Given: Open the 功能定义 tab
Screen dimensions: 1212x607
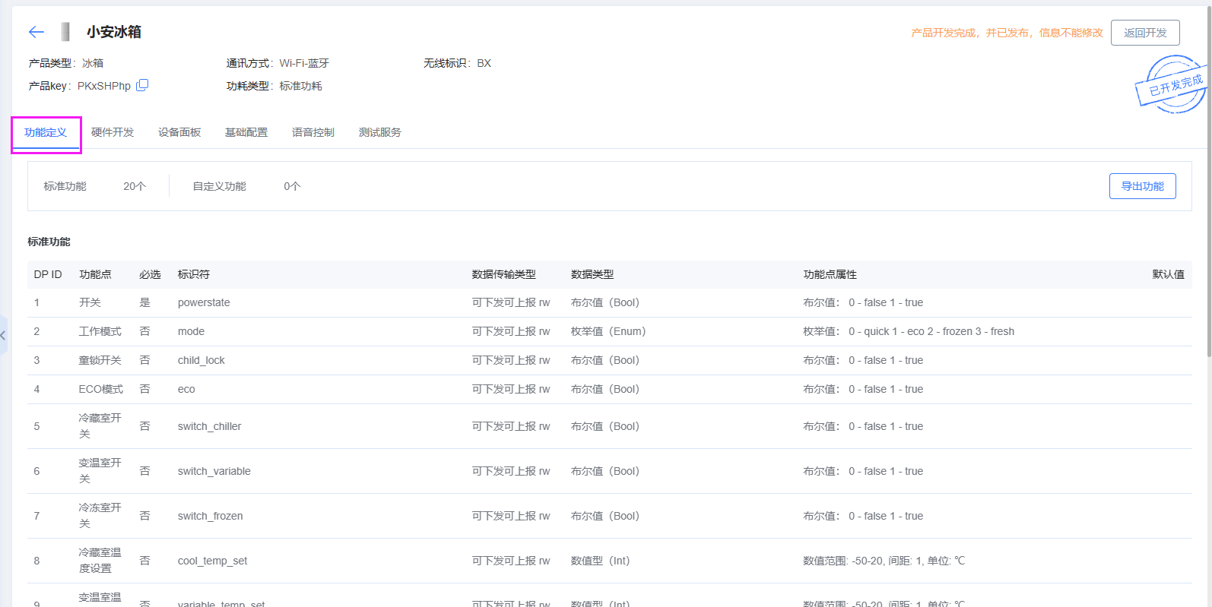Looking at the screenshot, I should tap(46, 132).
